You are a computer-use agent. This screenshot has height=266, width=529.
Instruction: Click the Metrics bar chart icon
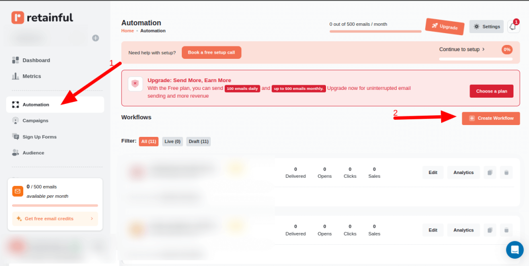click(15, 76)
